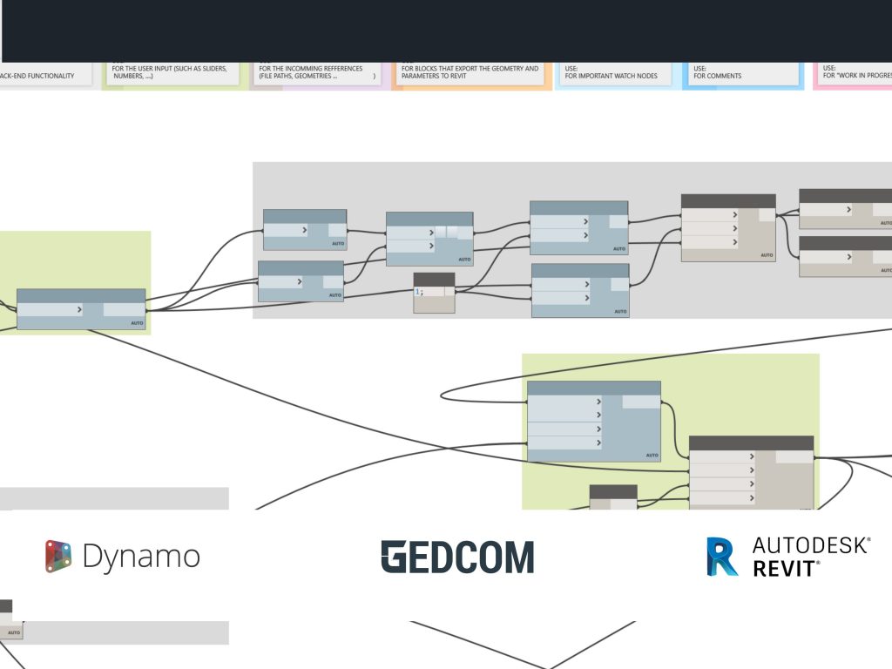892x669 pixels.
Task: Select the four-input dark-header node in lower green group
Action: pos(751,443)
